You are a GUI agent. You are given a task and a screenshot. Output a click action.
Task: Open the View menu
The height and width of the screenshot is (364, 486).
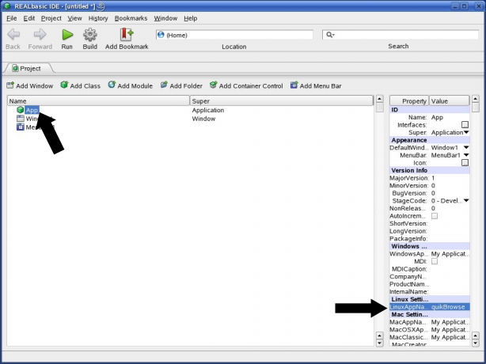(74, 18)
